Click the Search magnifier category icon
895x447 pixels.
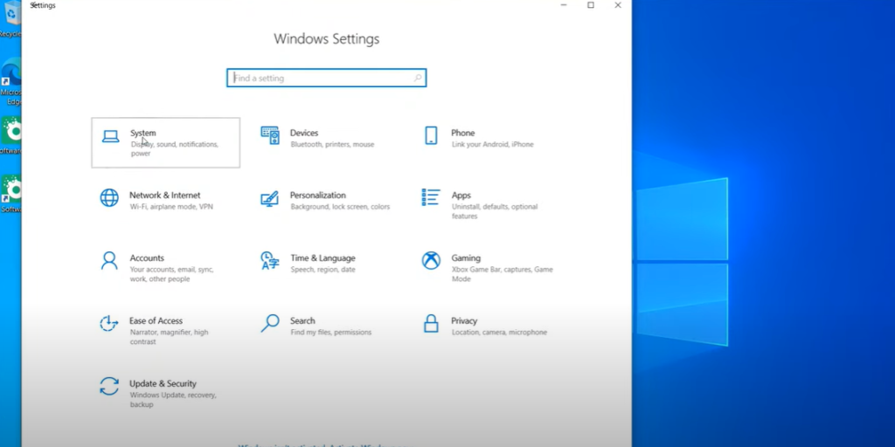point(269,323)
